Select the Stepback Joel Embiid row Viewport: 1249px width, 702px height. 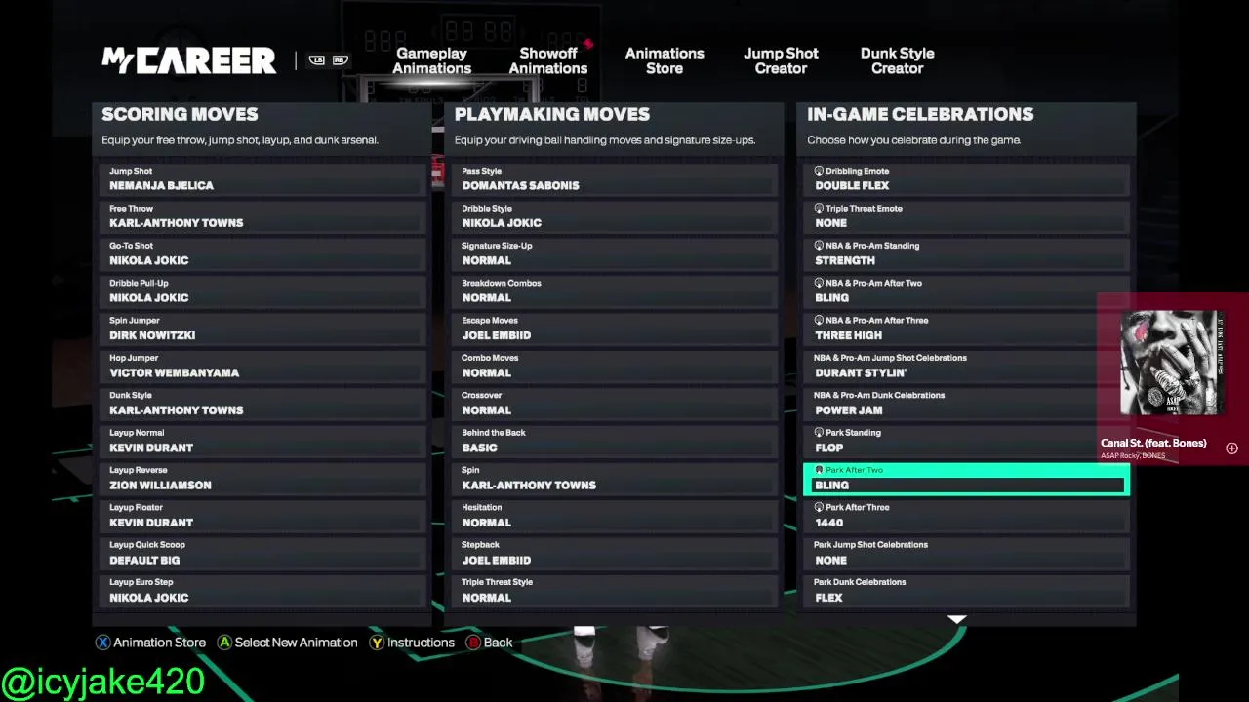(615, 553)
